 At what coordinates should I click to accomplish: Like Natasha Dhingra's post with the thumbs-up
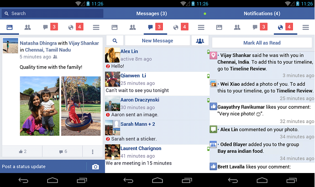click(x=22, y=151)
